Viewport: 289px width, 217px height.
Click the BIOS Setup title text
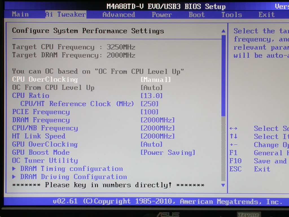(166, 6)
